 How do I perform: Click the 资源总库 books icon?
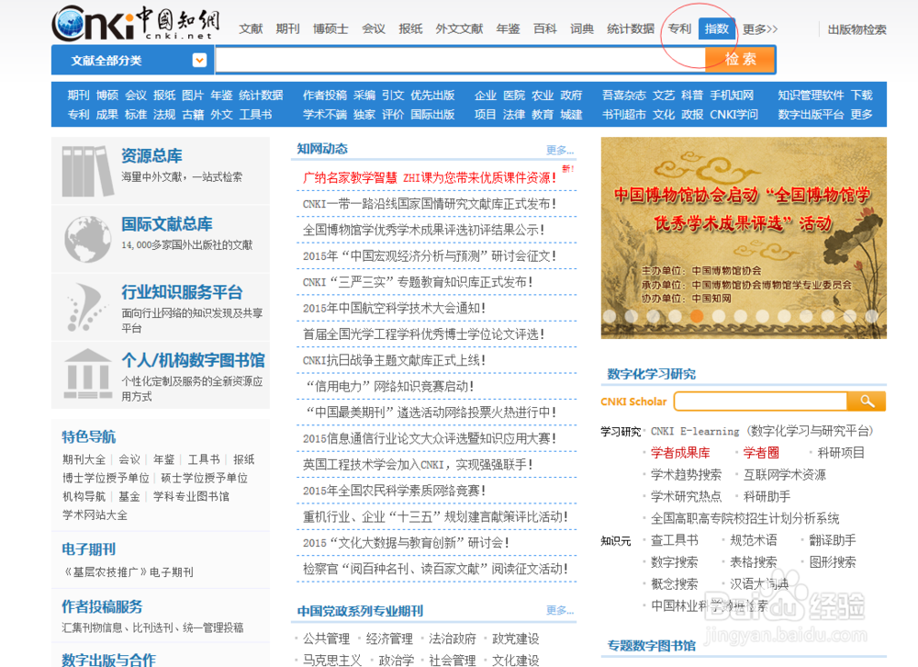(88, 171)
